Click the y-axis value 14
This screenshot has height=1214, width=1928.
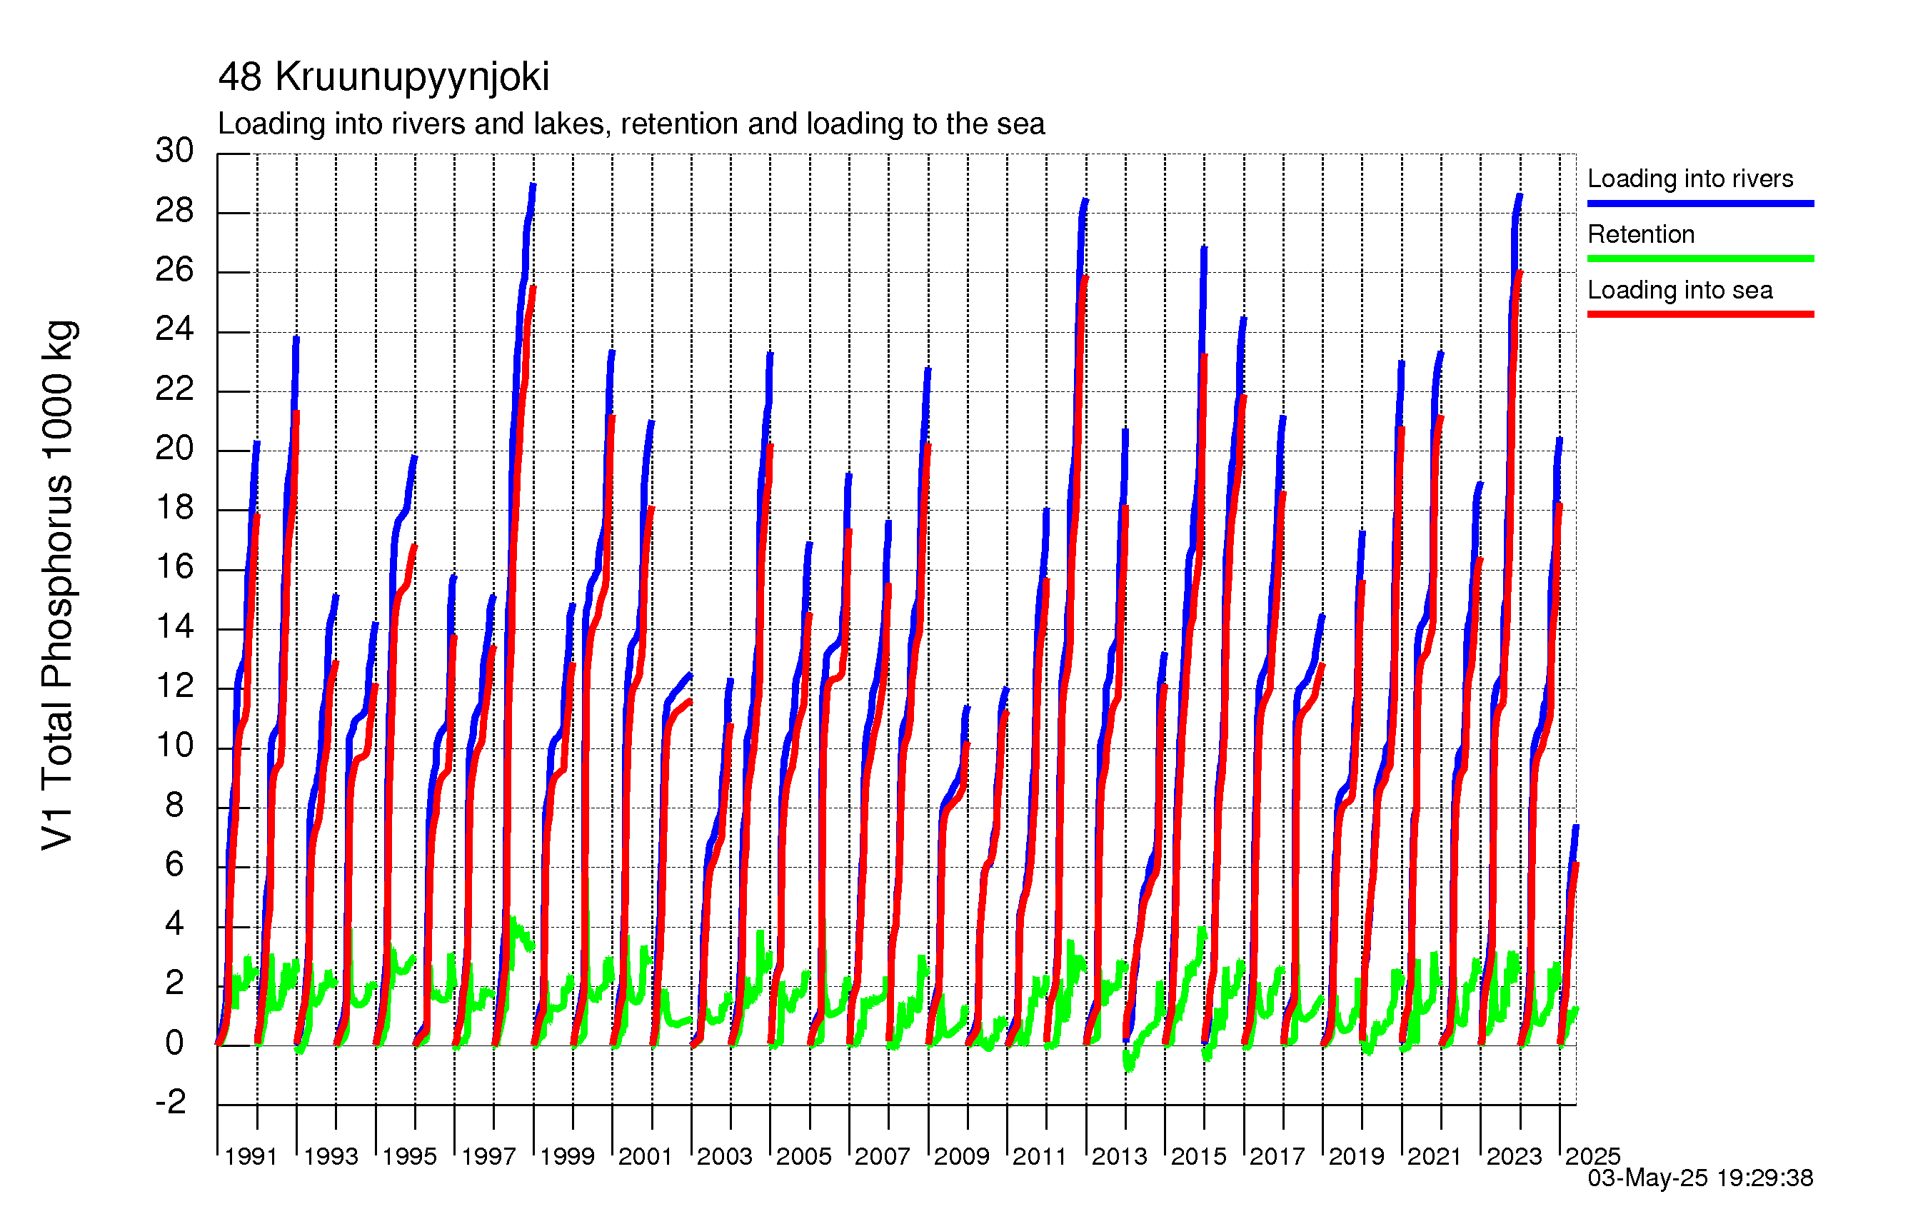174,627
